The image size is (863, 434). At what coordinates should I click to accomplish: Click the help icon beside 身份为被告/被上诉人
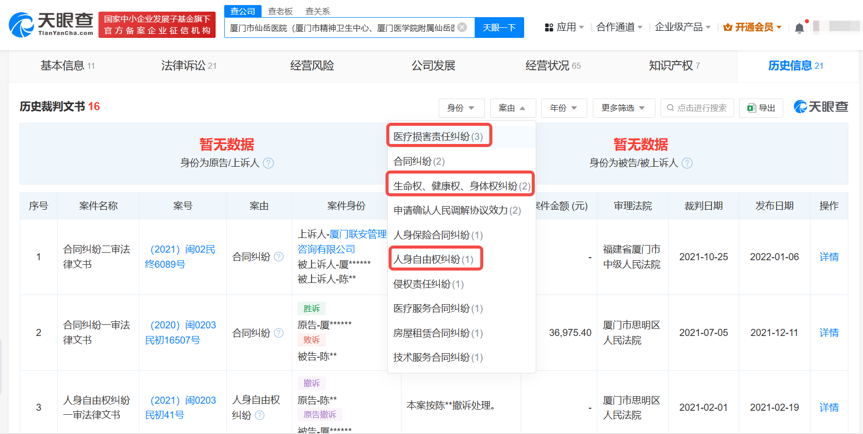coord(687,163)
